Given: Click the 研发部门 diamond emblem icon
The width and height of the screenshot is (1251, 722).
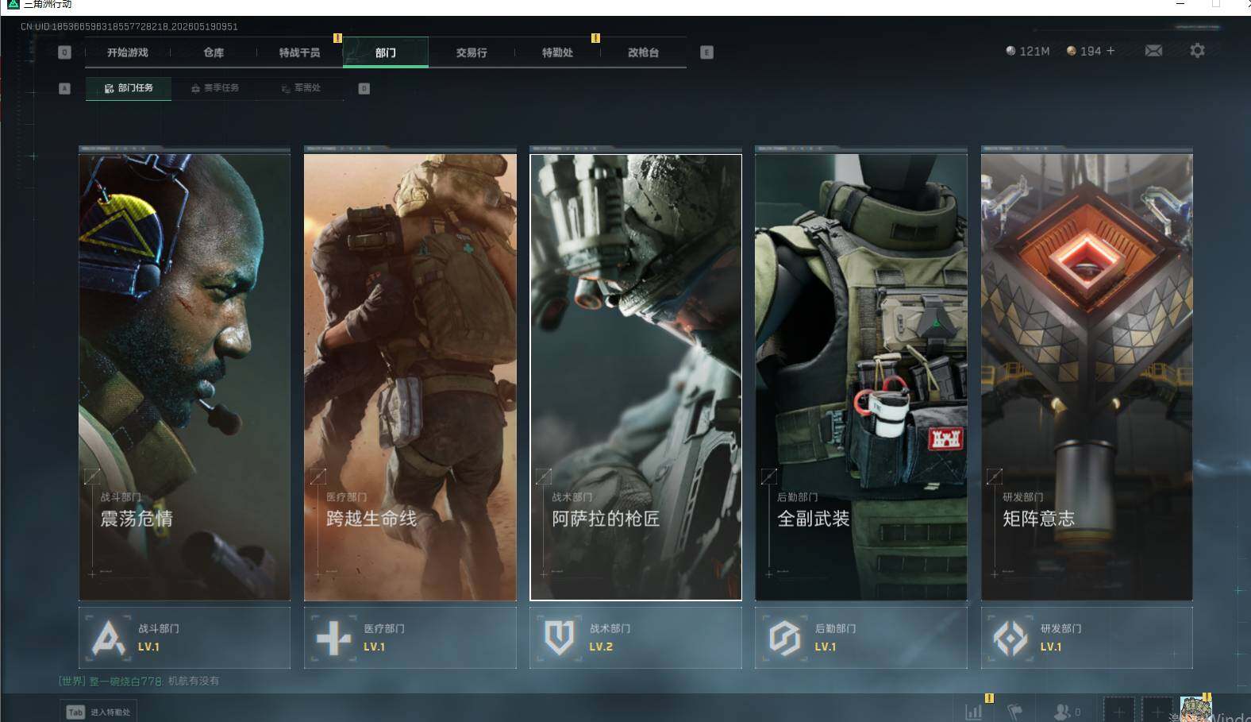Looking at the screenshot, I should click(x=1010, y=638).
